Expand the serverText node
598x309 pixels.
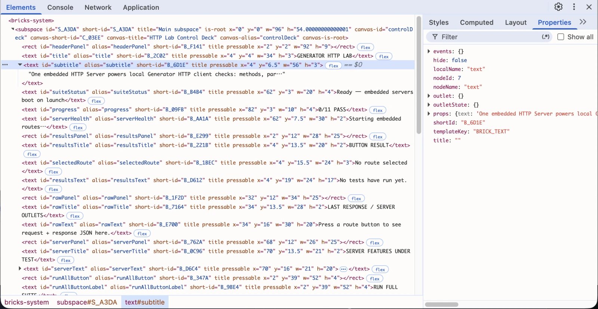[20, 269]
